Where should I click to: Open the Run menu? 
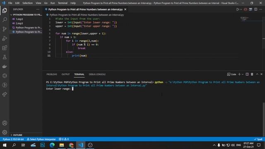tap(53, 3)
